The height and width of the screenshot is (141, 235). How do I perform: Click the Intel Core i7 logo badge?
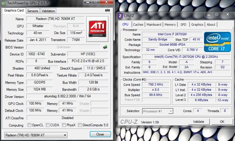(217, 42)
